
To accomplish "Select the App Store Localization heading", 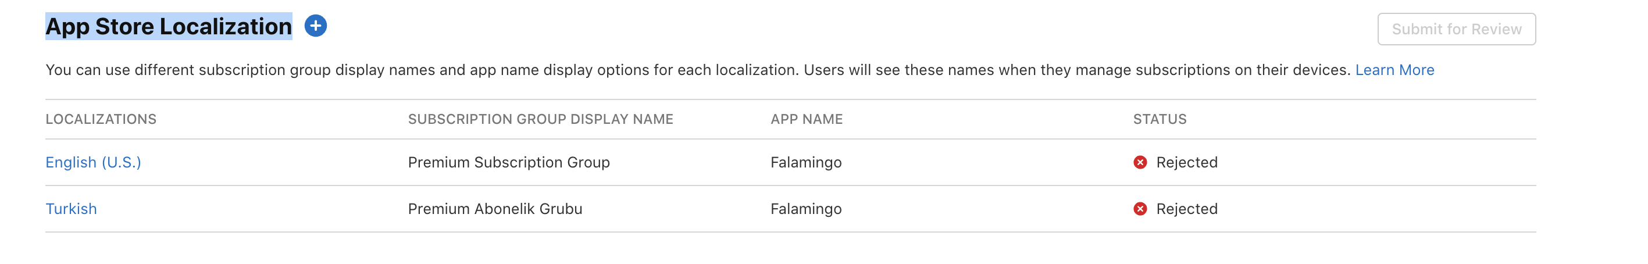I will click(169, 26).
